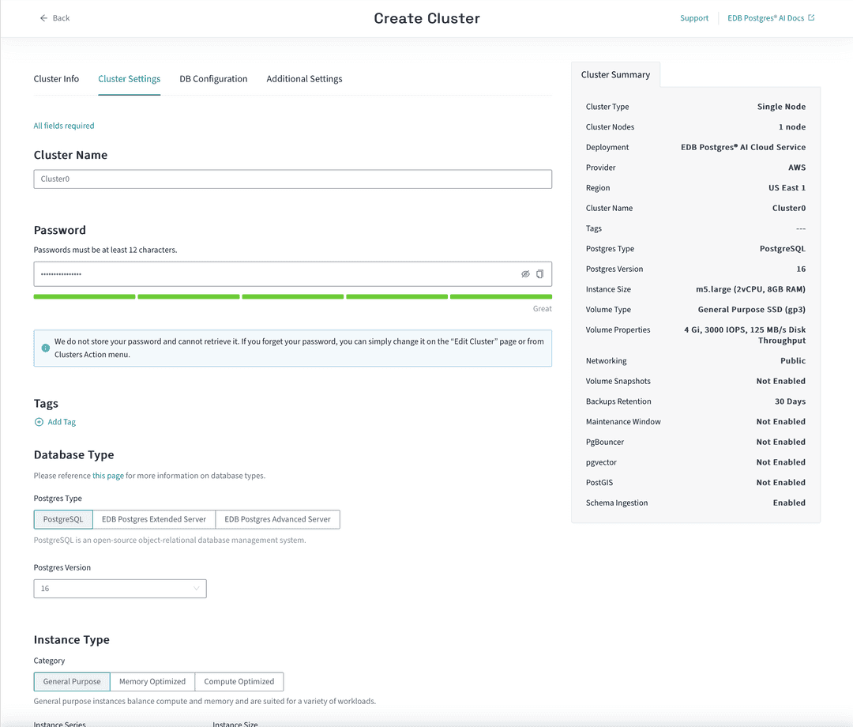853x727 pixels.
Task: Click the Password input field
Action: click(x=293, y=274)
